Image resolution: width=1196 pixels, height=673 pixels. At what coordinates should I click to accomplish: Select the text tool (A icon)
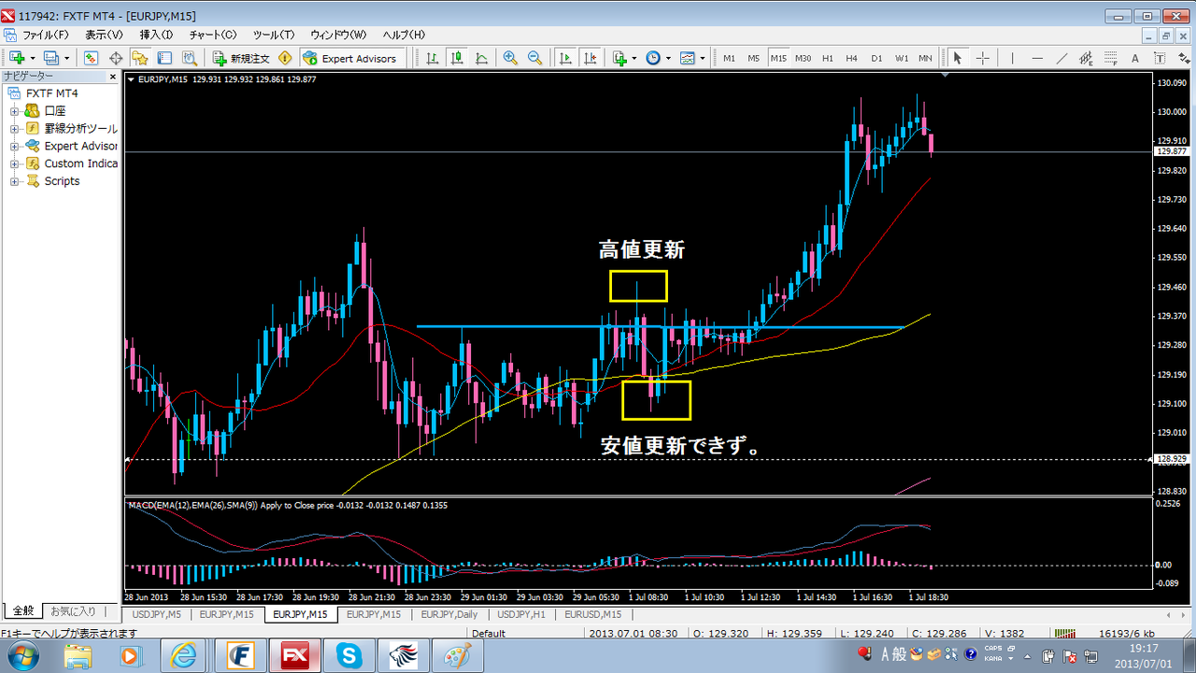pyautogui.click(x=1135, y=58)
